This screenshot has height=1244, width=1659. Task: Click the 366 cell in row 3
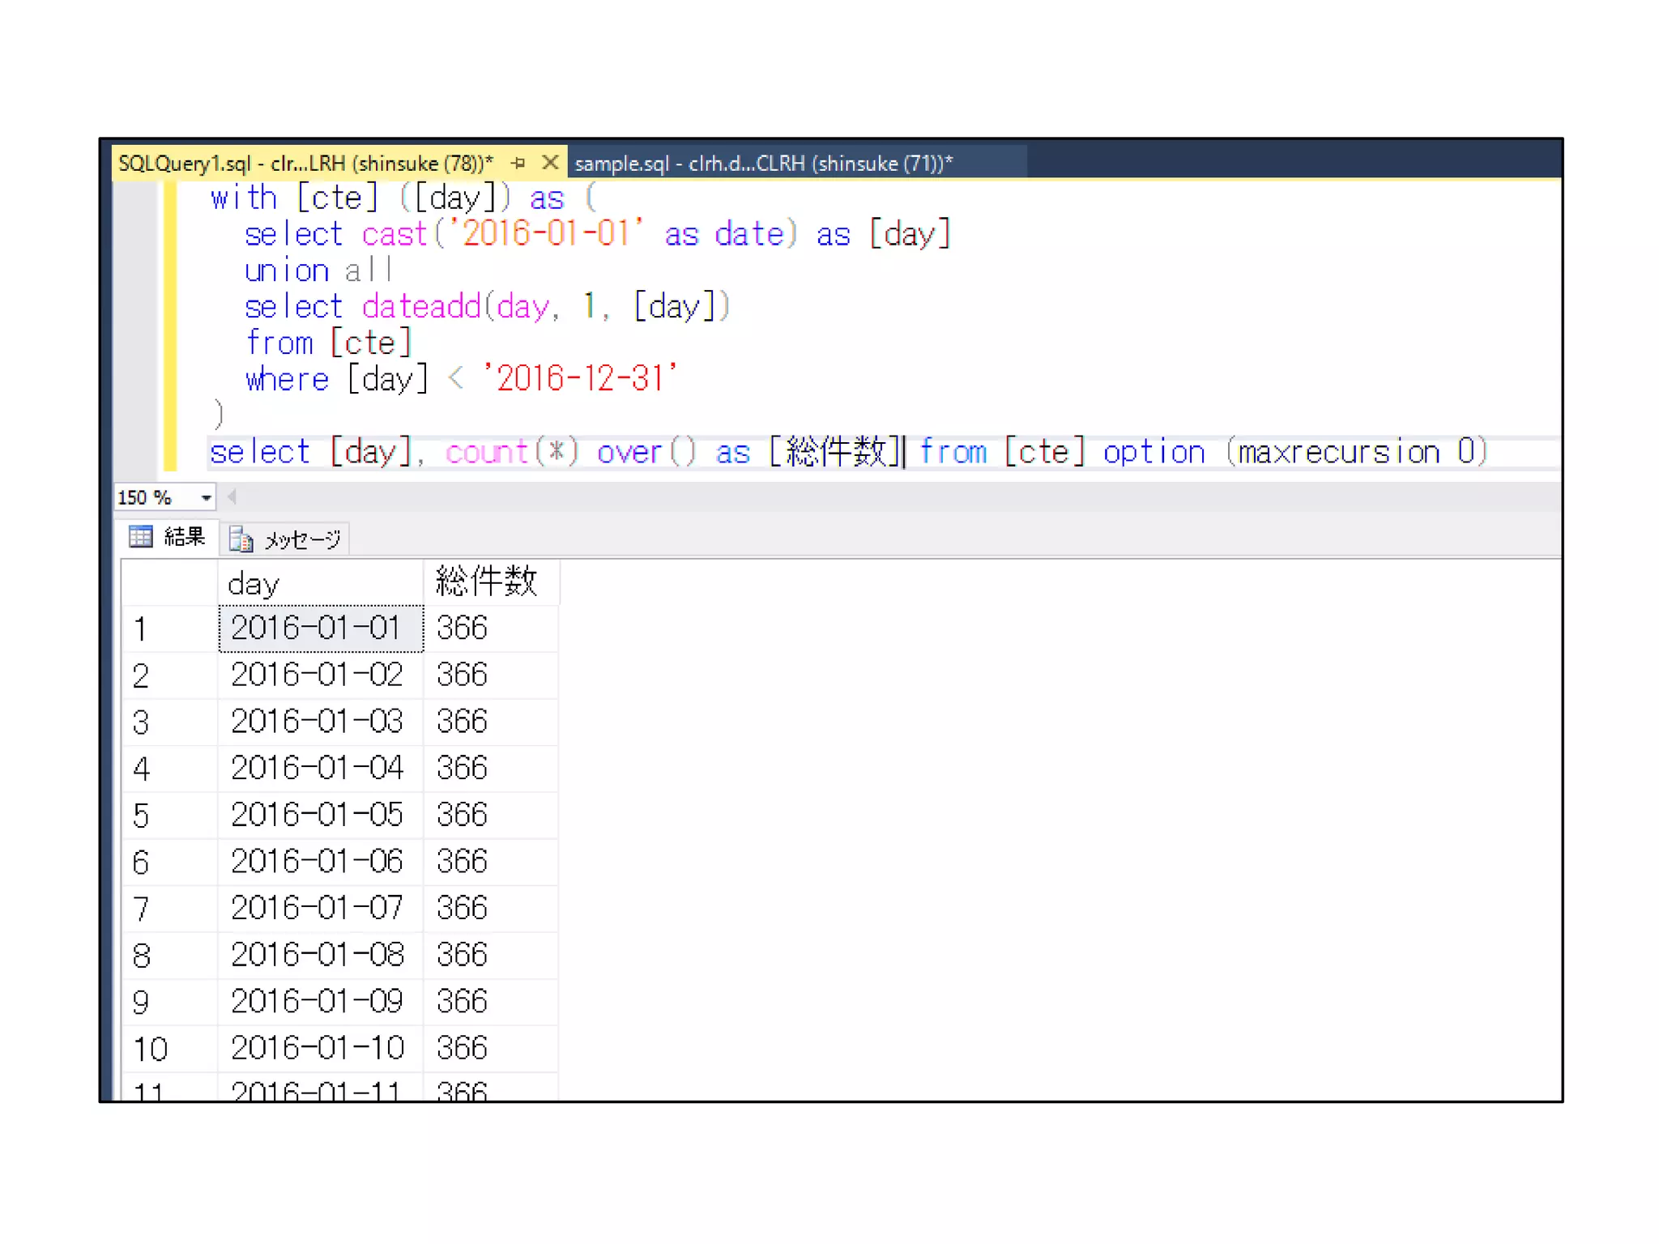462,722
